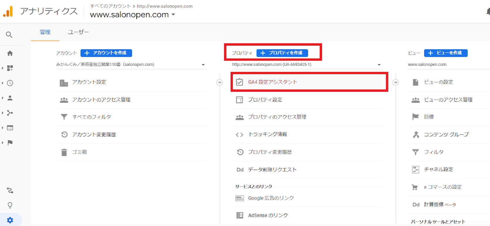Screen dimensions: 490x226
Task: Open アカウント設定 link
Action: coord(89,82)
